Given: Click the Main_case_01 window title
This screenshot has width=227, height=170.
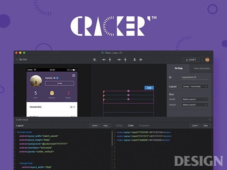Looking at the screenshot, I should tap(114, 53).
